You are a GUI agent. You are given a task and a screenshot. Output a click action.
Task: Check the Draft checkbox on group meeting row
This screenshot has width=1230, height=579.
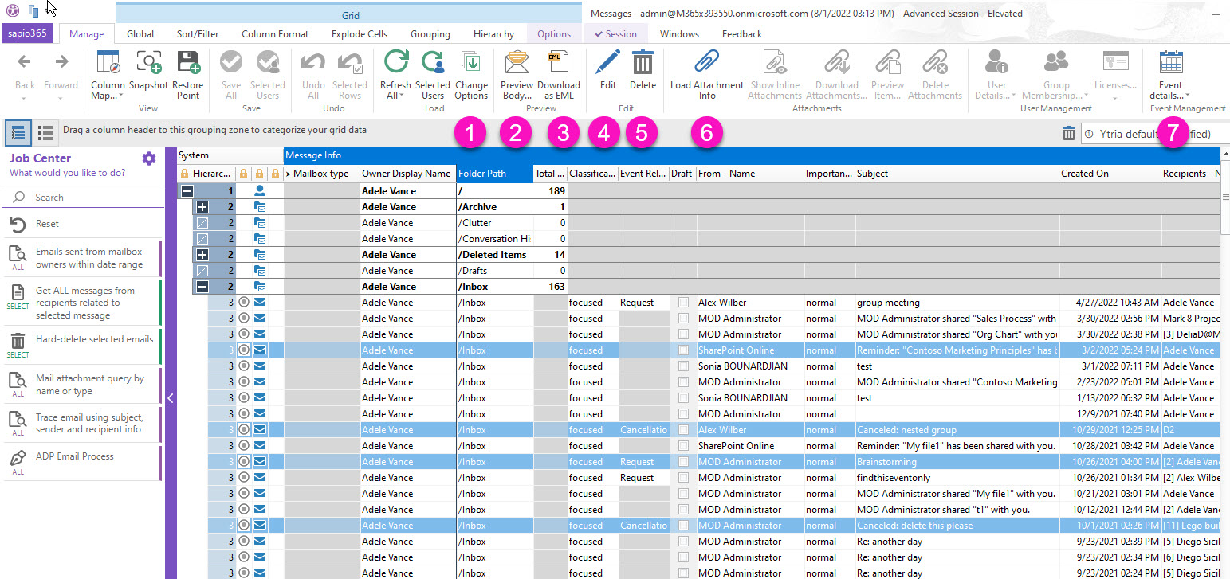pyautogui.click(x=682, y=302)
